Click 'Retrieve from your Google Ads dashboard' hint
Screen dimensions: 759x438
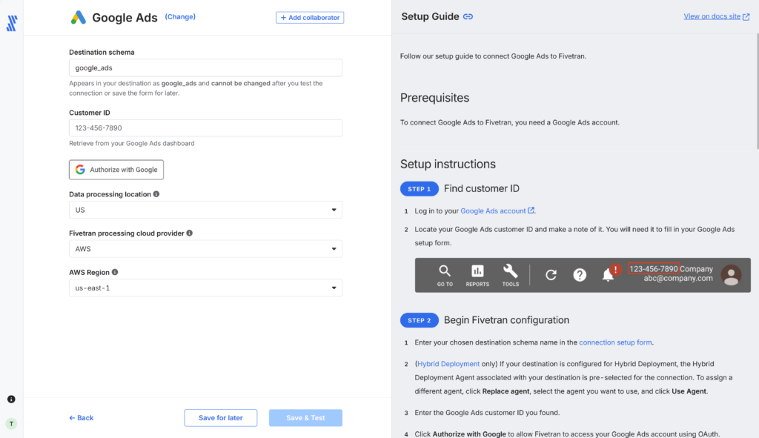[132, 143]
